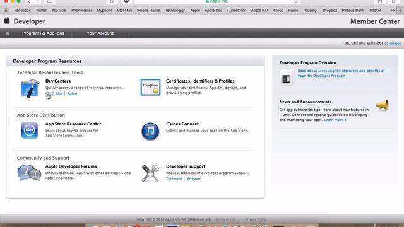
Task: Open the Technical support link
Action: pyautogui.click(x=174, y=179)
